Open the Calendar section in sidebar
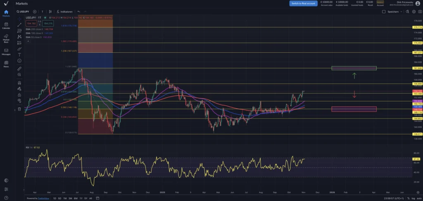 coord(6,26)
